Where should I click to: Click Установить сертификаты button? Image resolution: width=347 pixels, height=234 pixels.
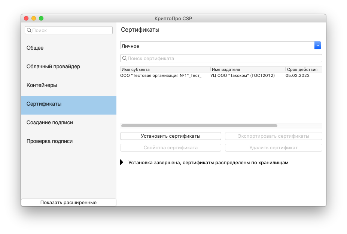[171, 136]
